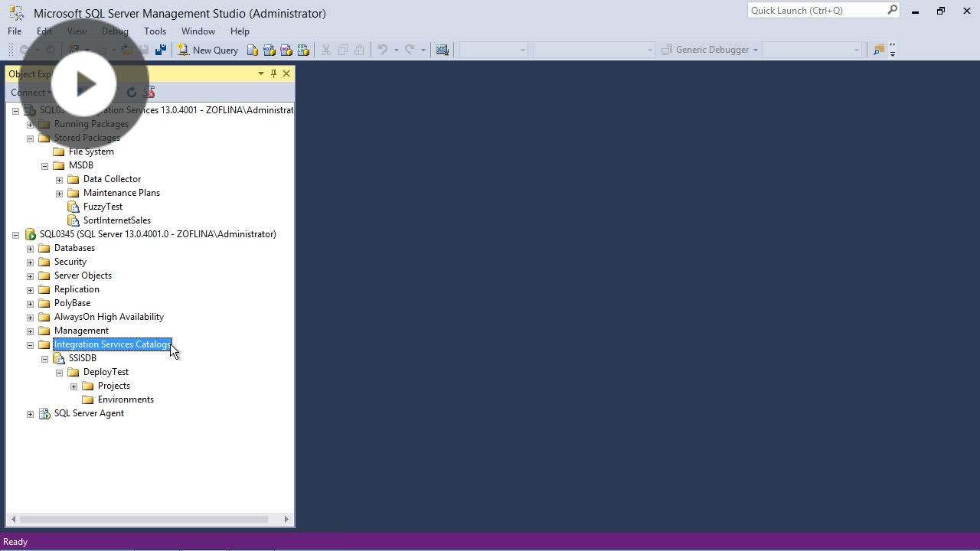
Task: Select the SSISDB catalog node
Action: coord(82,357)
